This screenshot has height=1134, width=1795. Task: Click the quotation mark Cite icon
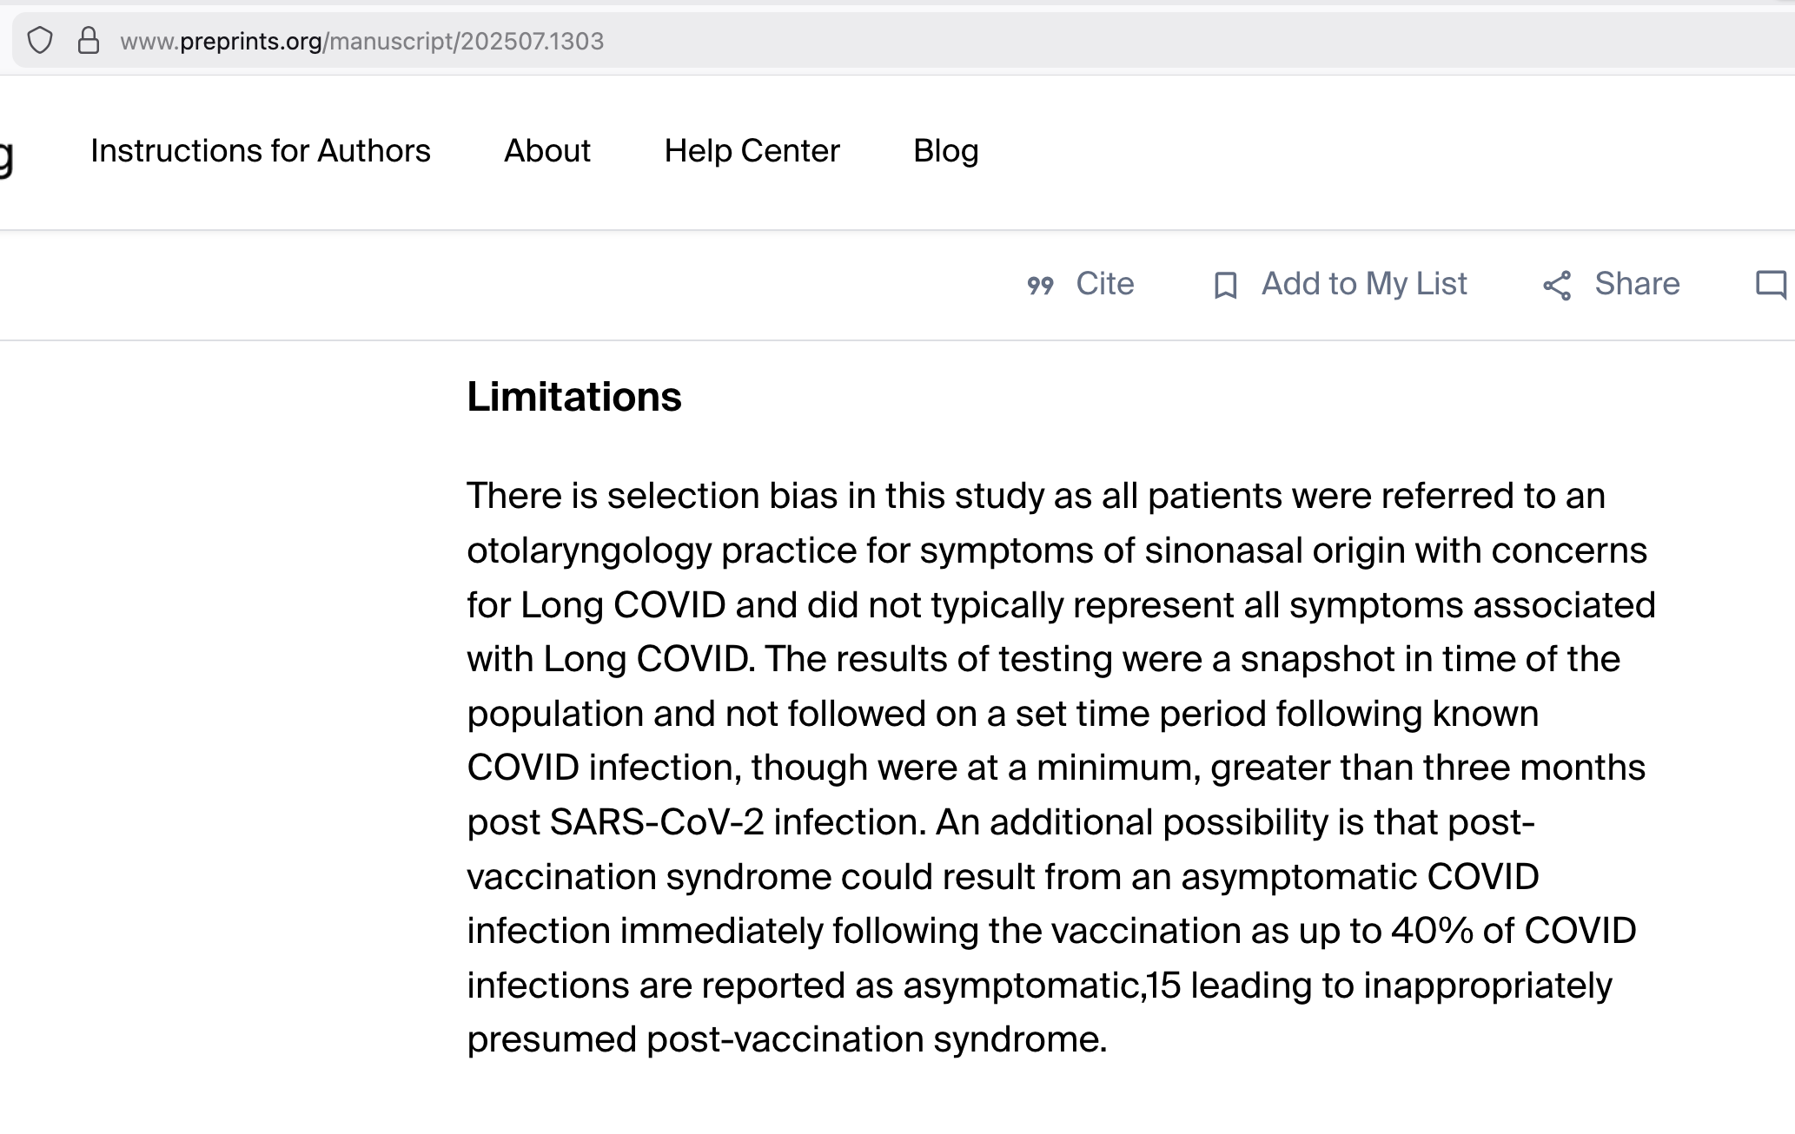[1040, 285]
